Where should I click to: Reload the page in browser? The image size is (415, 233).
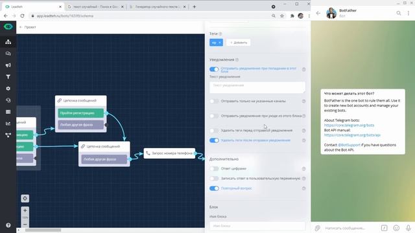tap(22, 16)
